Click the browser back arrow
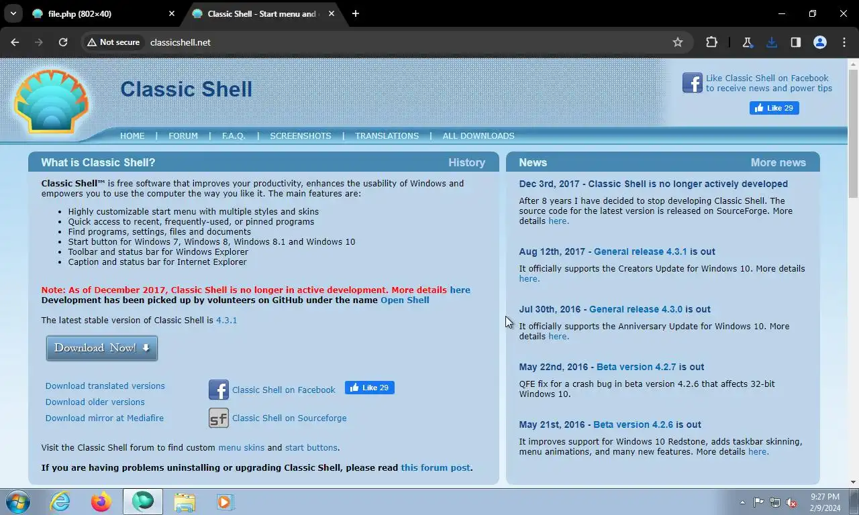Viewport: 859px width, 515px height. pyautogui.click(x=15, y=42)
